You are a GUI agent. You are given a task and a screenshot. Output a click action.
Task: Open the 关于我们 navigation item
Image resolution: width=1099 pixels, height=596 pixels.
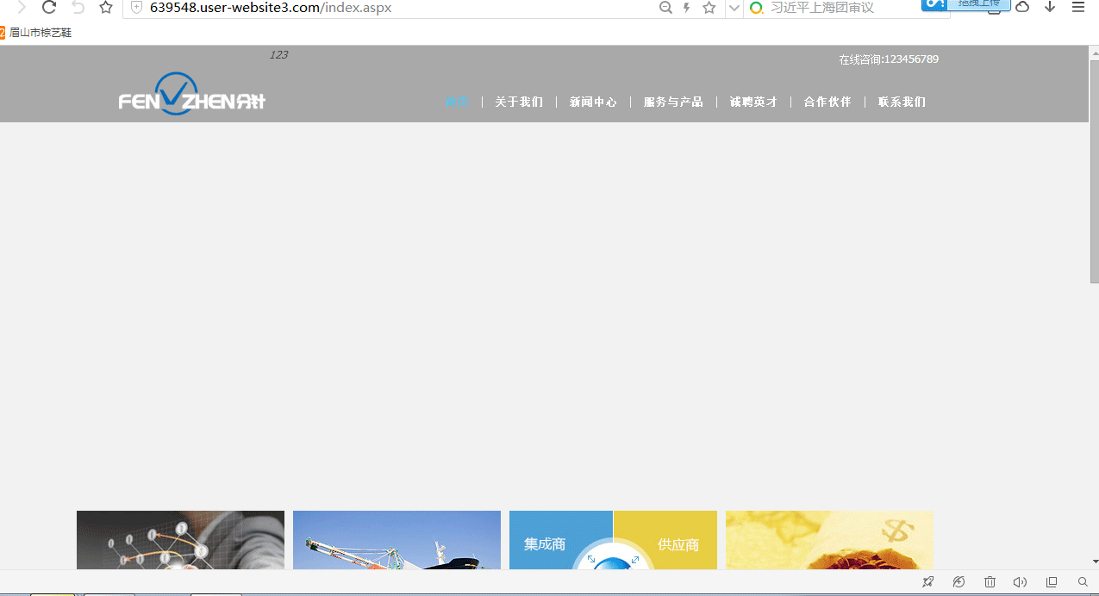point(519,102)
